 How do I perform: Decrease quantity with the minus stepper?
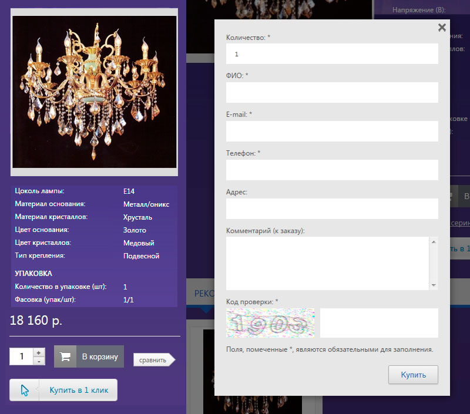(x=39, y=361)
